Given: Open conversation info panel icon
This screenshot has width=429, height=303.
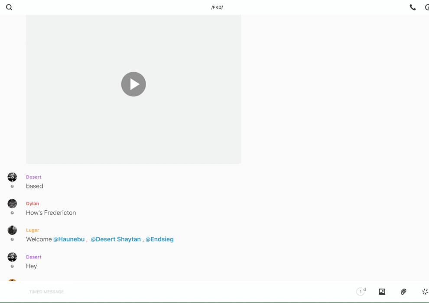Looking at the screenshot, I should pos(426,7).
